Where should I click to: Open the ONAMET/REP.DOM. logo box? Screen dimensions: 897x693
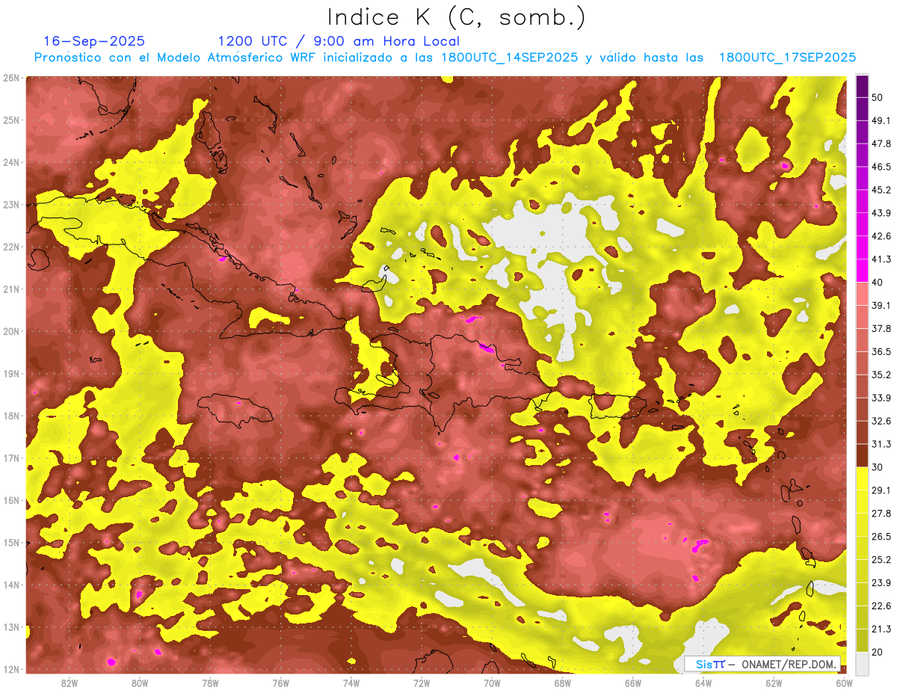[x=762, y=663]
